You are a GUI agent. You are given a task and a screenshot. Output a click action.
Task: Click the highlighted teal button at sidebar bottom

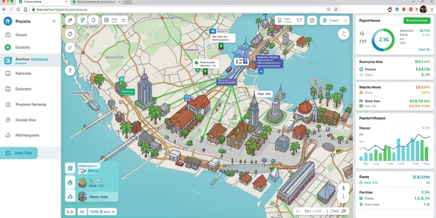(x=19, y=153)
